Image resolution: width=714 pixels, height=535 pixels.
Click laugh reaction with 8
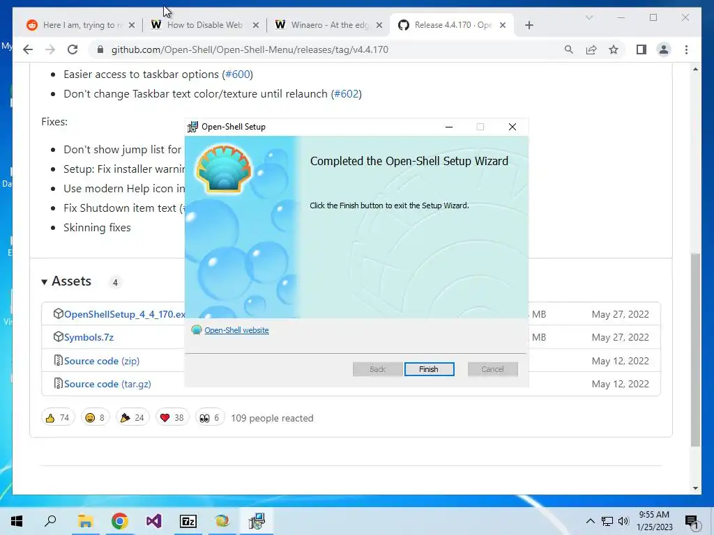[x=95, y=418]
